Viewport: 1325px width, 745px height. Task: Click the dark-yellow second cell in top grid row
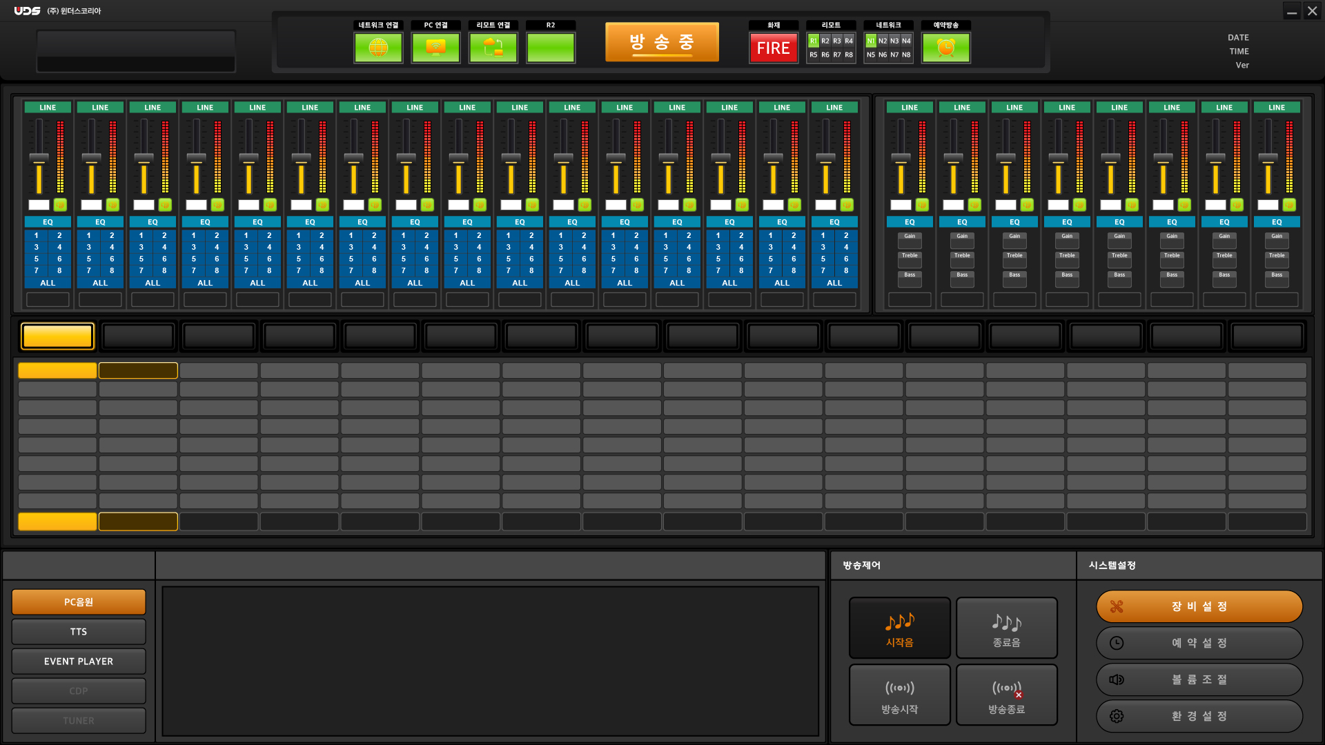pos(138,371)
